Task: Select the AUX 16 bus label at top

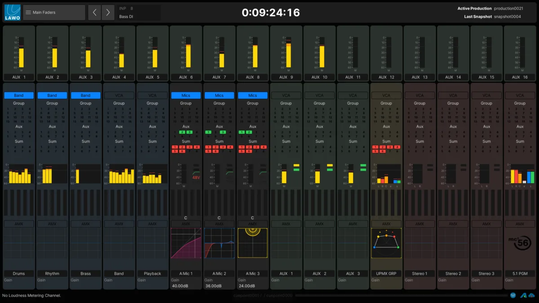Action: [520, 77]
